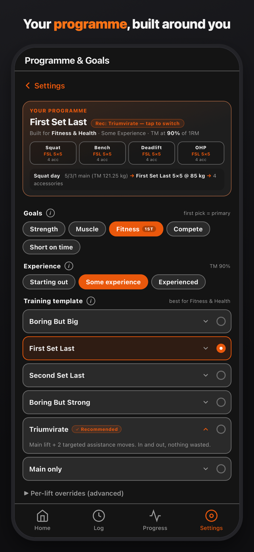Tap the back chevron beside Settings

tap(28, 86)
